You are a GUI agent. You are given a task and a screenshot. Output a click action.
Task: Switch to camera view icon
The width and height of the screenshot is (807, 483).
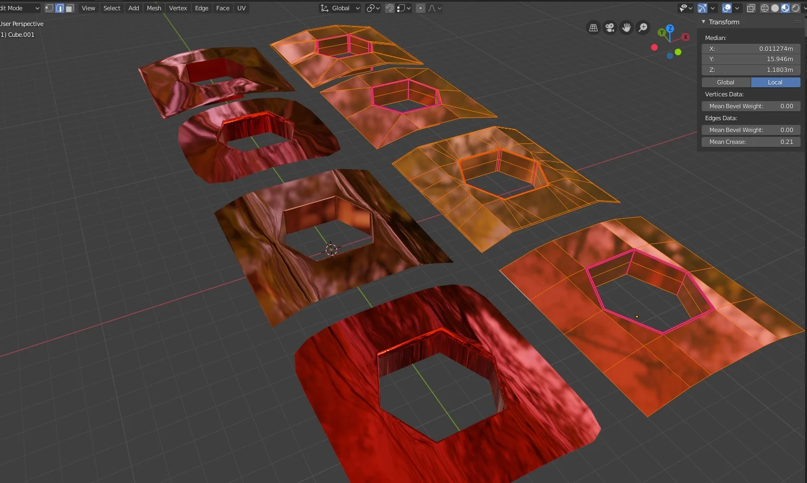pyautogui.click(x=610, y=28)
